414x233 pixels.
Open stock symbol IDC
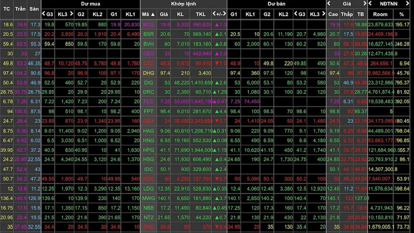[x=148, y=169]
